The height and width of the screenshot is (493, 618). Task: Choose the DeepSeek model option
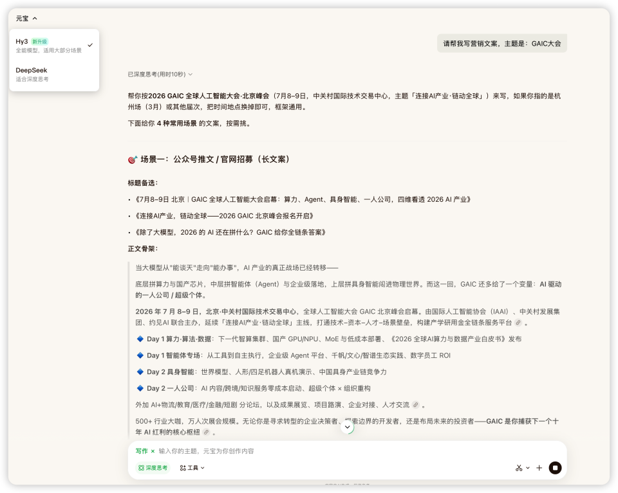[54, 74]
